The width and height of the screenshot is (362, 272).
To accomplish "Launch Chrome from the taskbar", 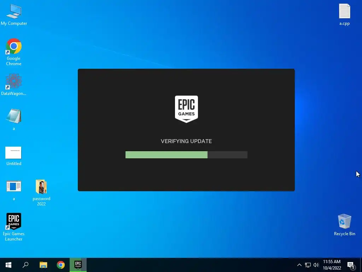I will coord(61,265).
